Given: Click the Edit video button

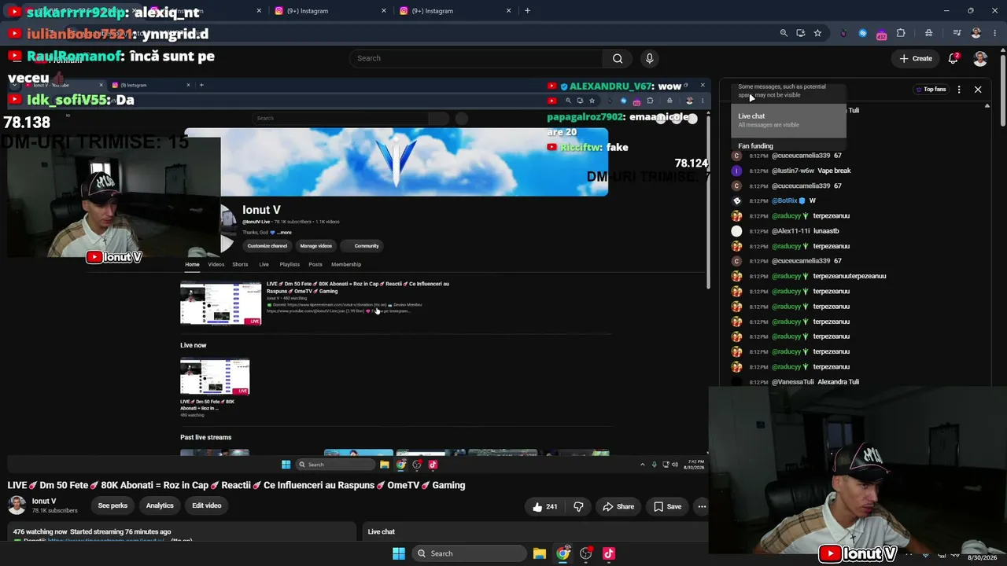Looking at the screenshot, I should 207,505.
